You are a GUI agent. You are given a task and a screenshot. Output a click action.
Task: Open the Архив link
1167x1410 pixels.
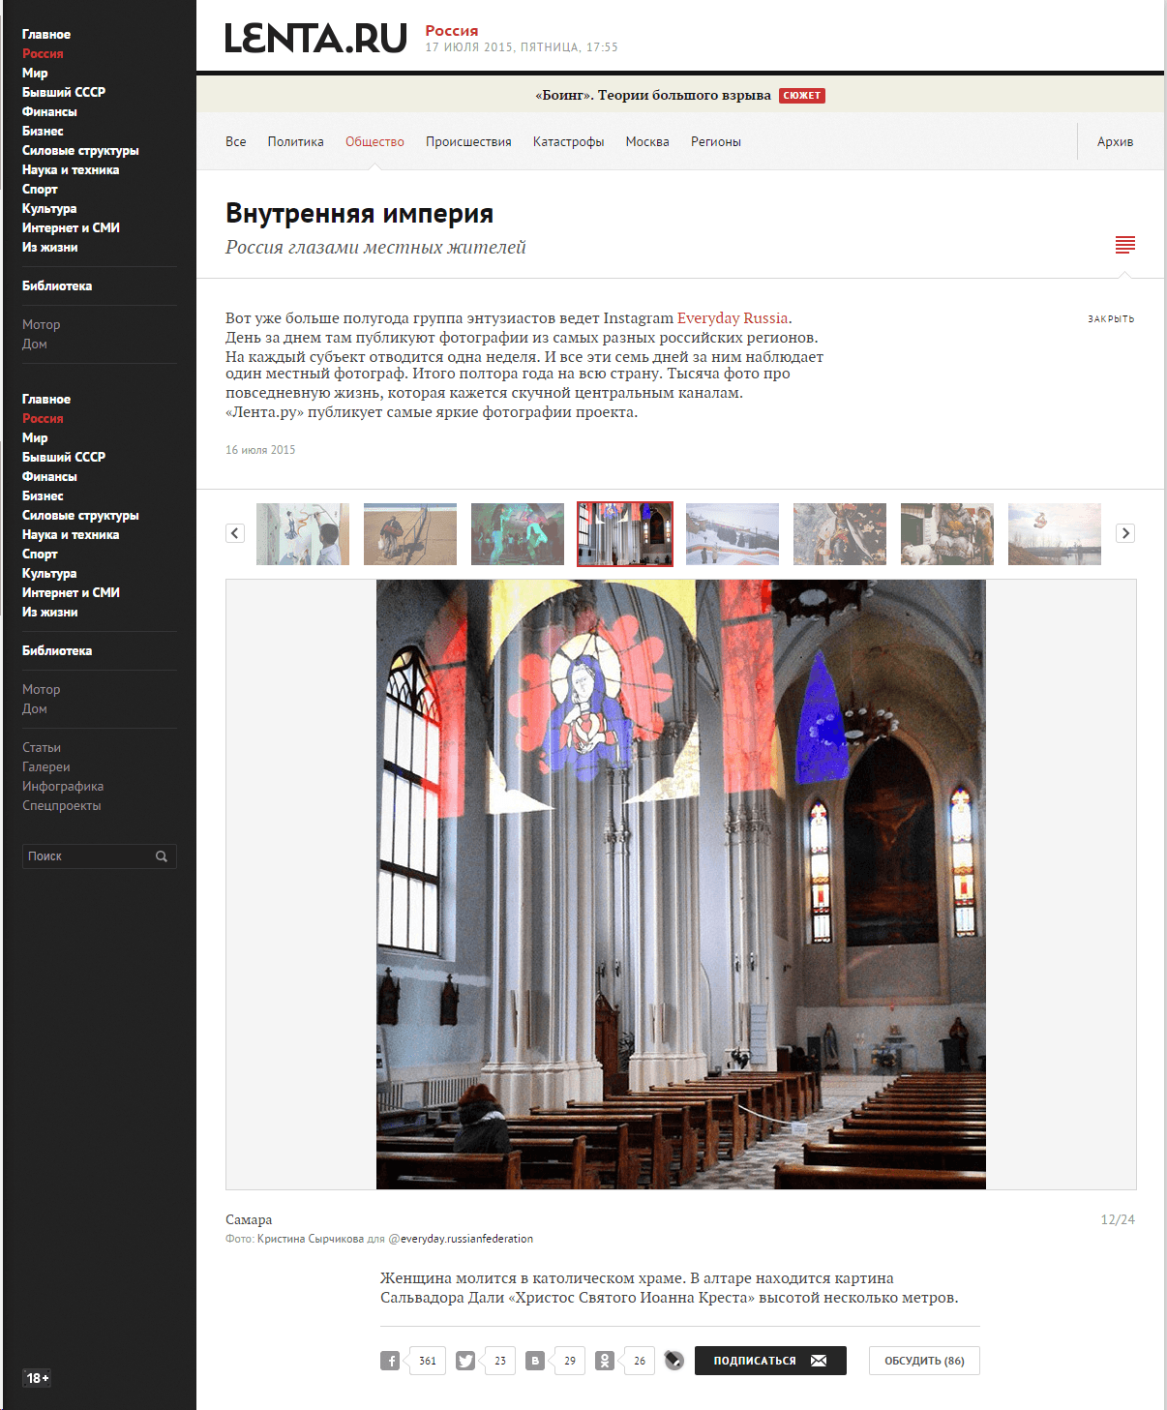[1115, 142]
